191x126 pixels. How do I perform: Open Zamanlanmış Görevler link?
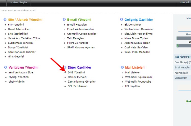click(82, 82)
